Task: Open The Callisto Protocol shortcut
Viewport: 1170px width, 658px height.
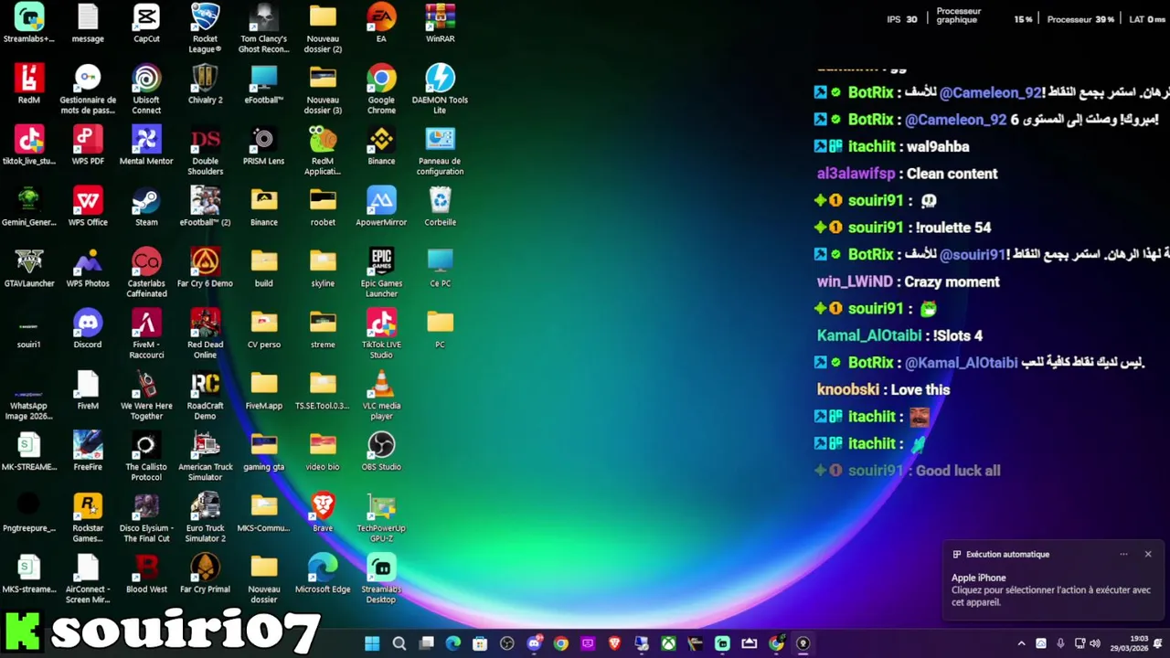Action: (146, 456)
